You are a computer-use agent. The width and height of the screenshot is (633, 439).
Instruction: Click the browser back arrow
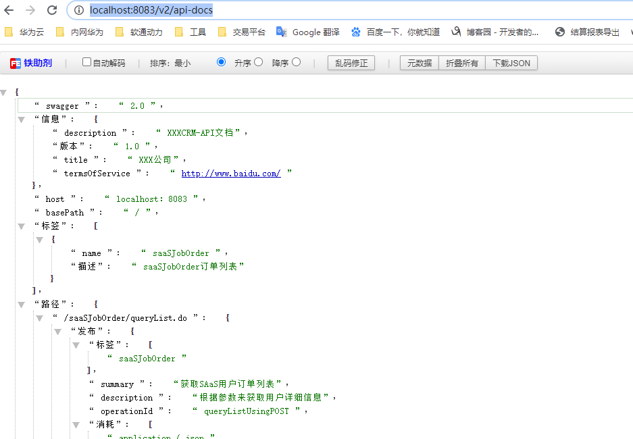9,10
